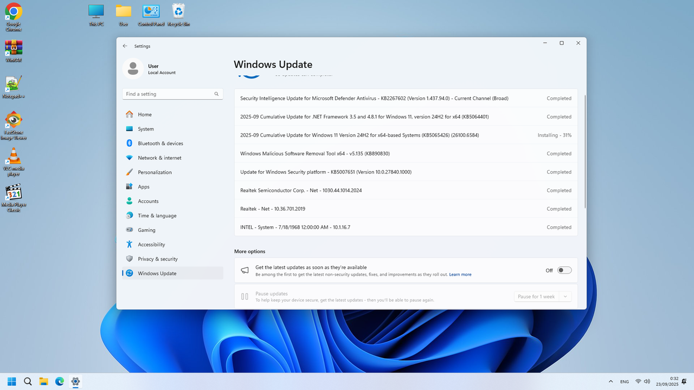Click the Pause updates pause icon
The image size is (694, 390).
tap(245, 297)
